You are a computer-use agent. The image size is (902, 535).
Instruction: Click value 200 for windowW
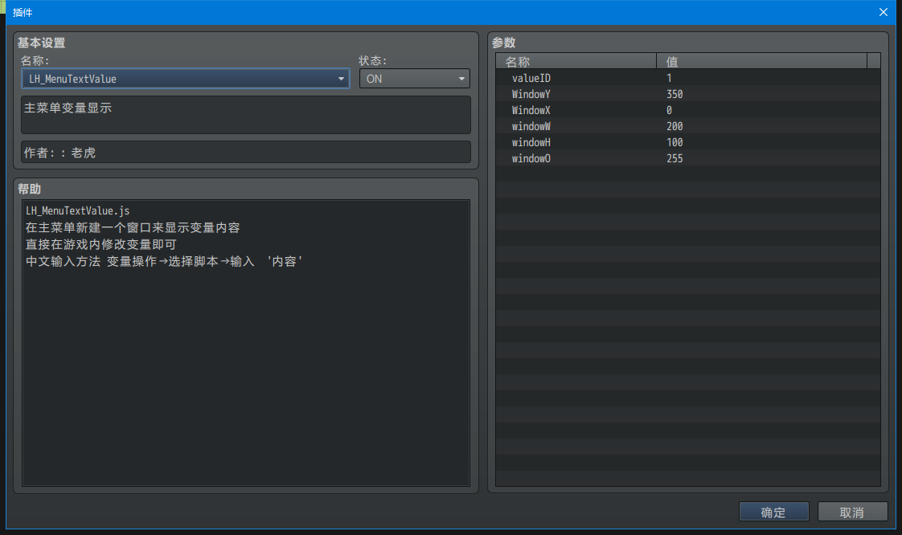(x=674, y=126)
